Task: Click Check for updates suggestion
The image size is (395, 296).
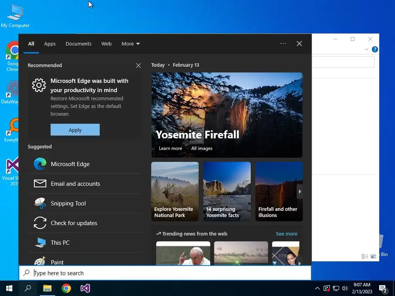Action: (85, 223)
